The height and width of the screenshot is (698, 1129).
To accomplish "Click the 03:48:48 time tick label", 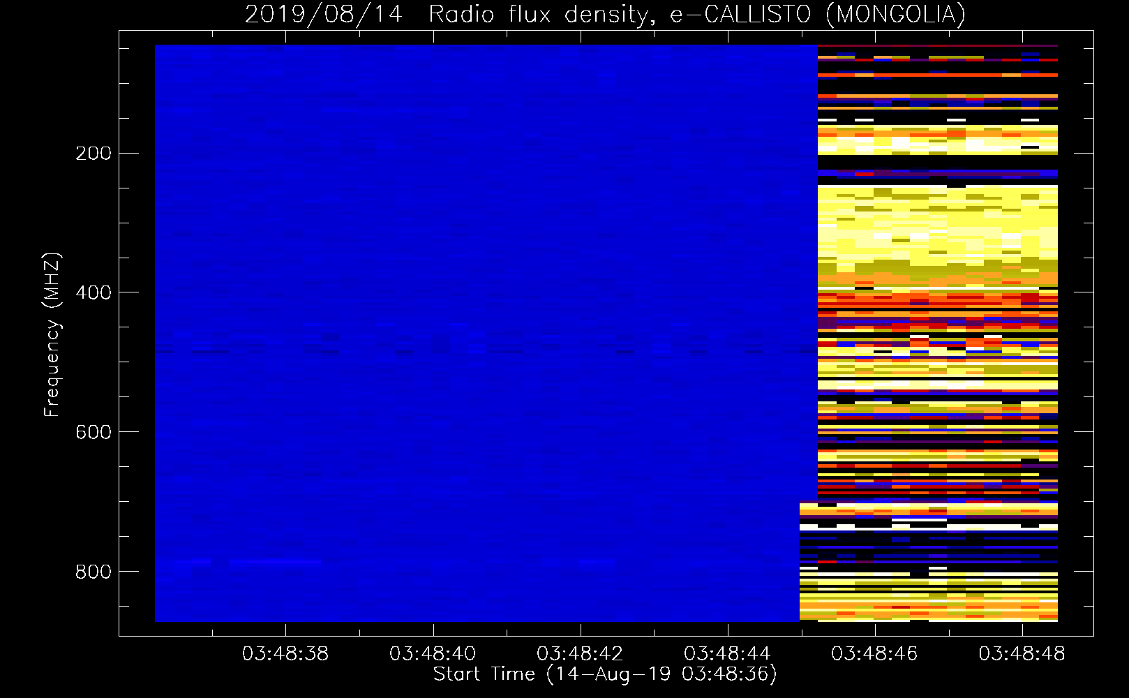I will pyautogui.click(x=1022, y=654).
